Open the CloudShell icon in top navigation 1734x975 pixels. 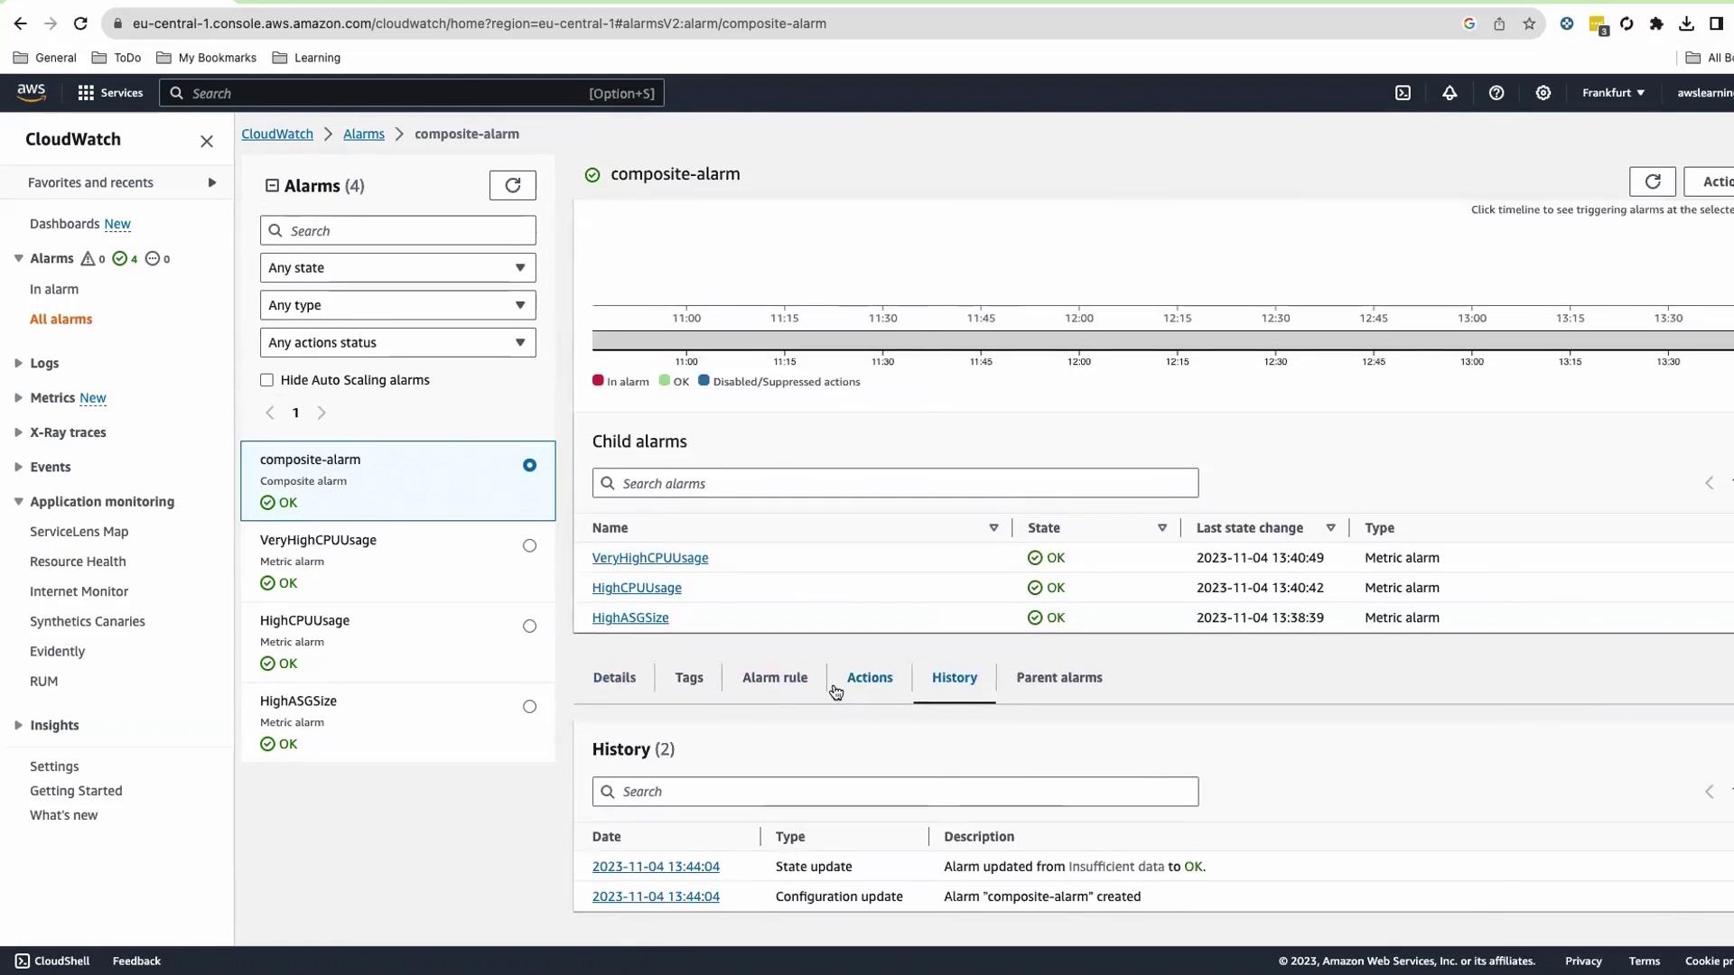point(1403,93)
